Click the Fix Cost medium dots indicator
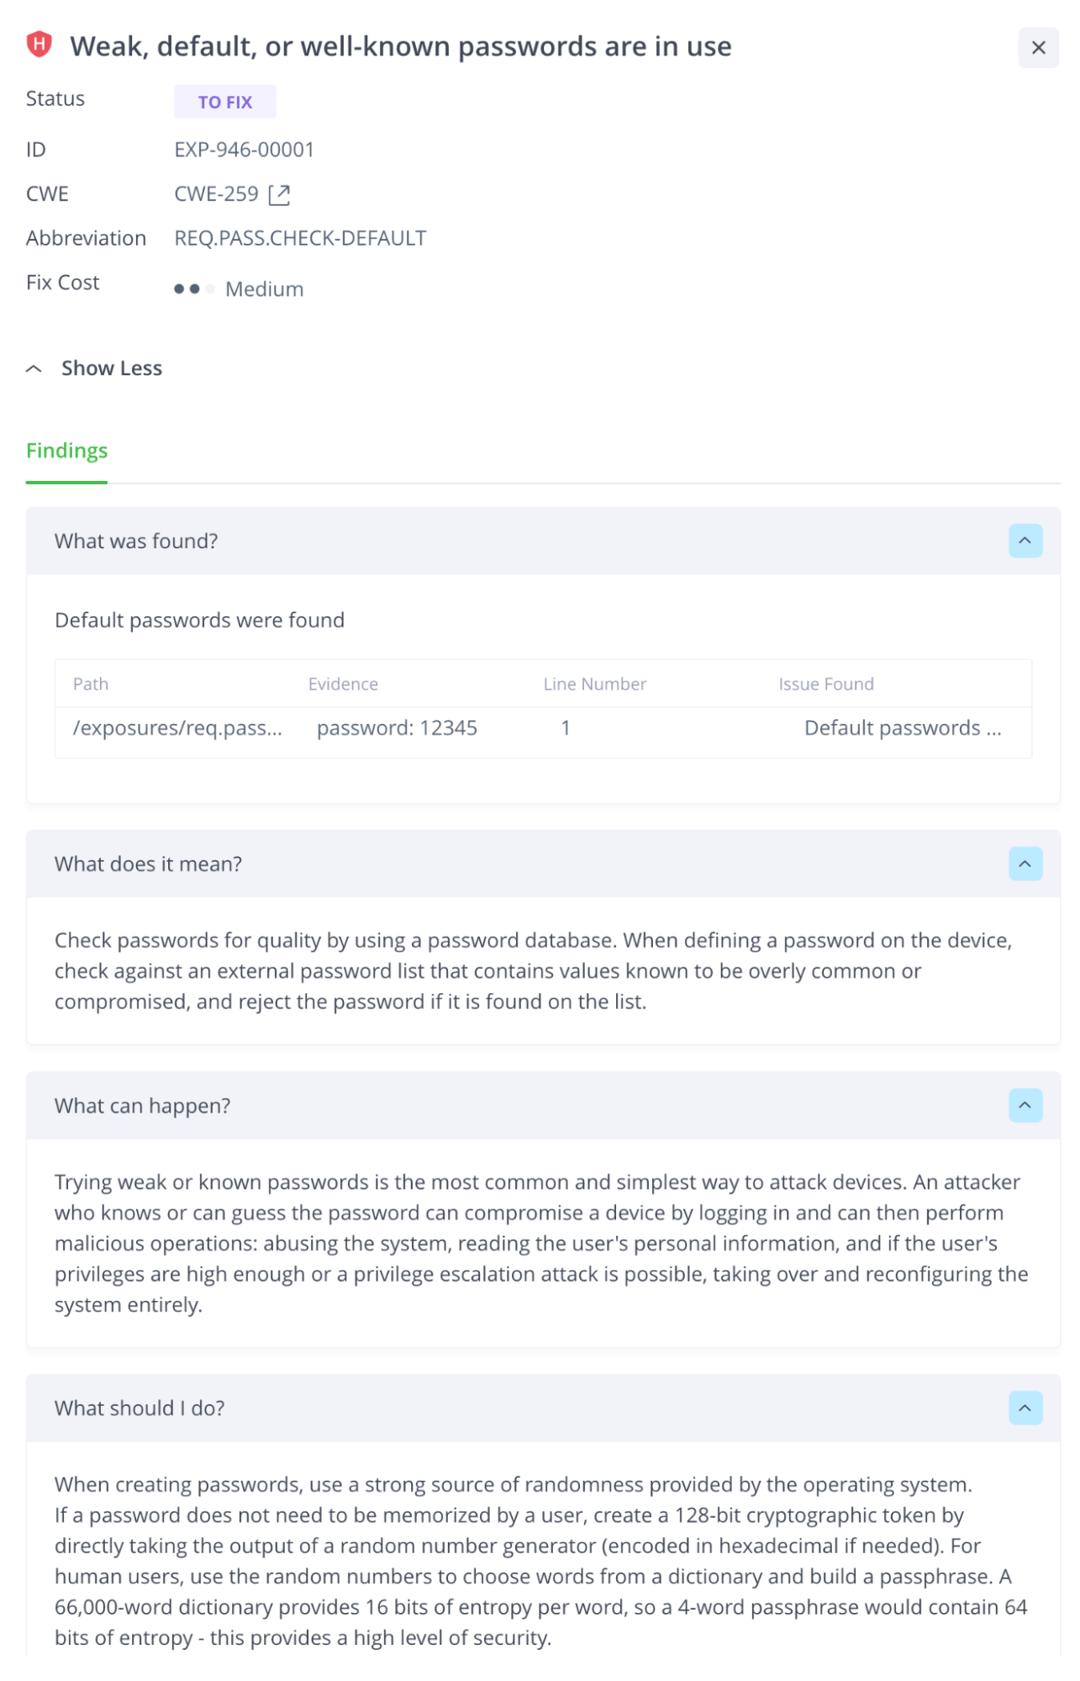Viewport: 1080px width, 1681px height. 194,289
